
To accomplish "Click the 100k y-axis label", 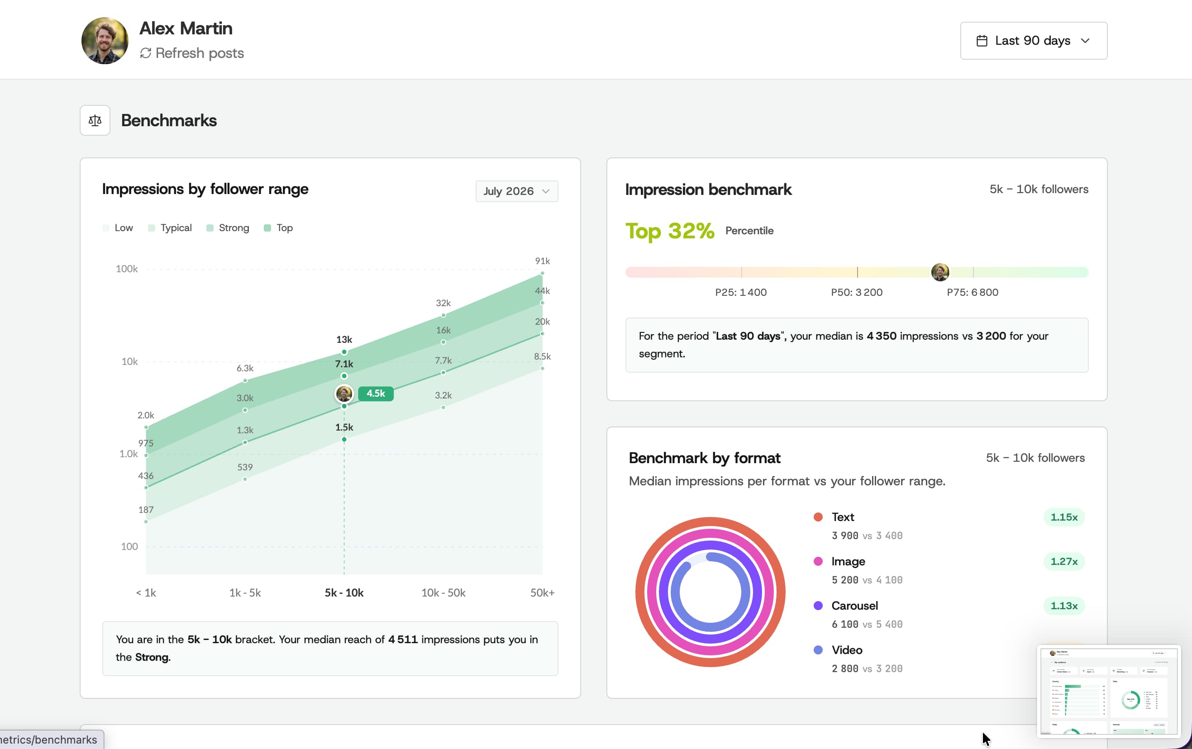I will click(127, 269).
